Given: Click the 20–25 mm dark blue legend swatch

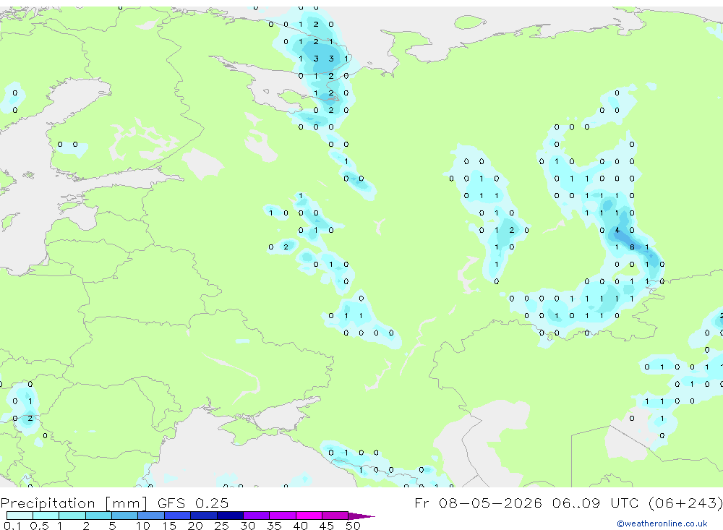Looking at the screenshot, I should click(203, 516).
